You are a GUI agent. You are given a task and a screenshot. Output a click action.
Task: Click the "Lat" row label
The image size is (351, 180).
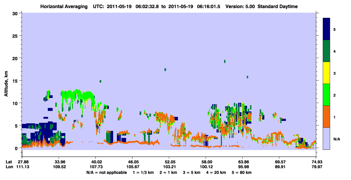[x=9, y=162]
